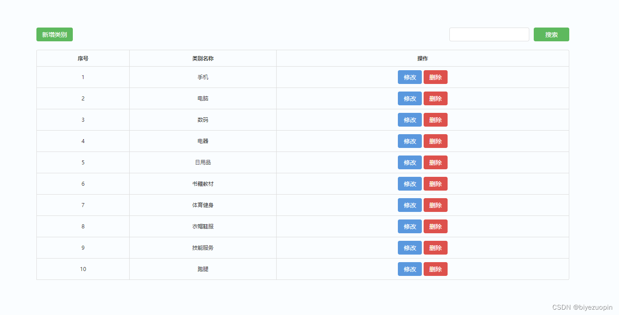Focus the search input field
Image resolution: width=619 pixels, height=315 pixels.
click(489, 34)
